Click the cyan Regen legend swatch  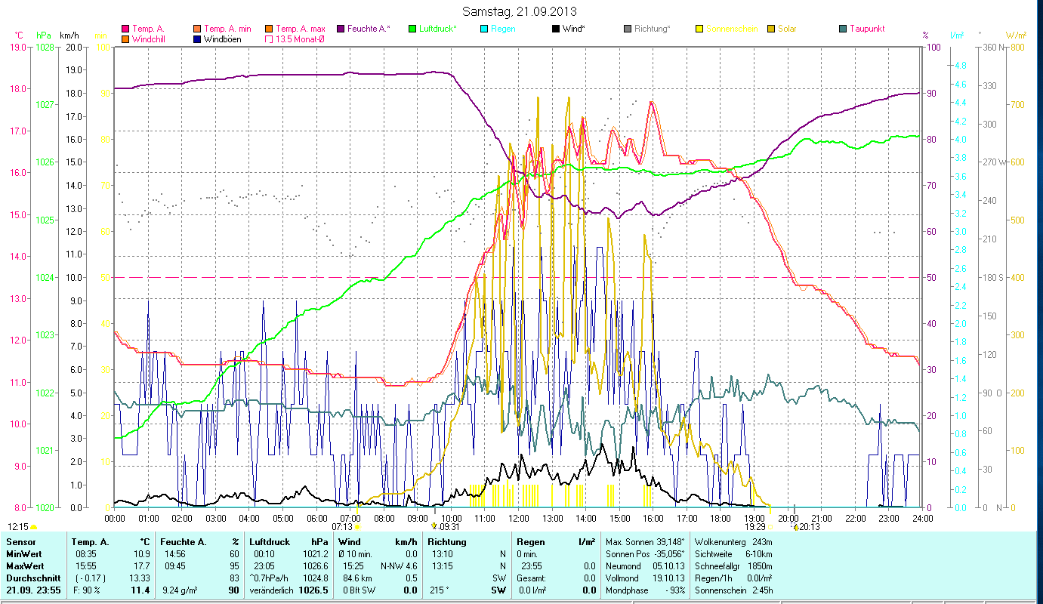click(484, 29)
